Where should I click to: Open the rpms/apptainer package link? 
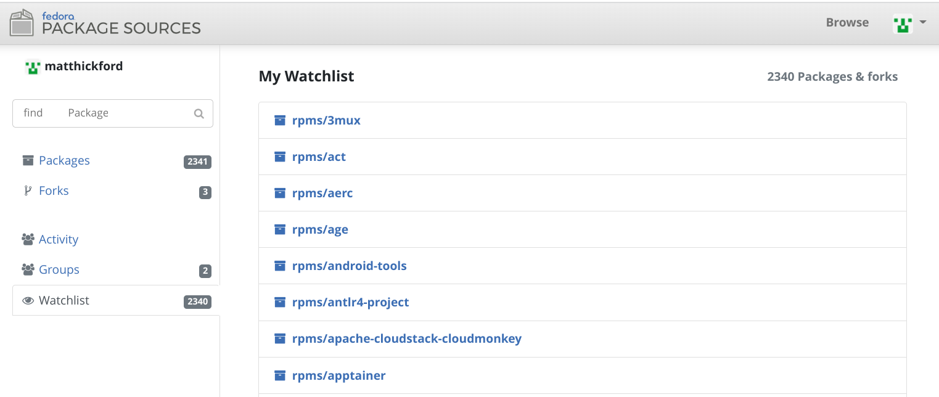[x=339, y=375]
